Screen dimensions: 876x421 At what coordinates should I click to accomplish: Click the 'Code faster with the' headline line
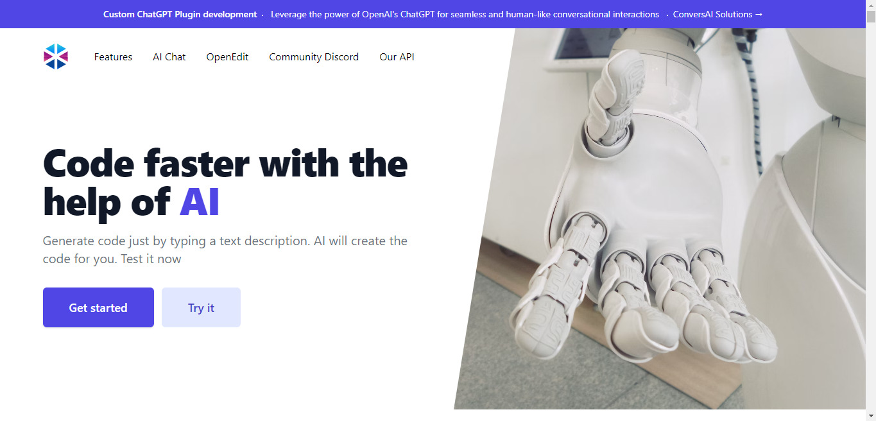(225, 163)
